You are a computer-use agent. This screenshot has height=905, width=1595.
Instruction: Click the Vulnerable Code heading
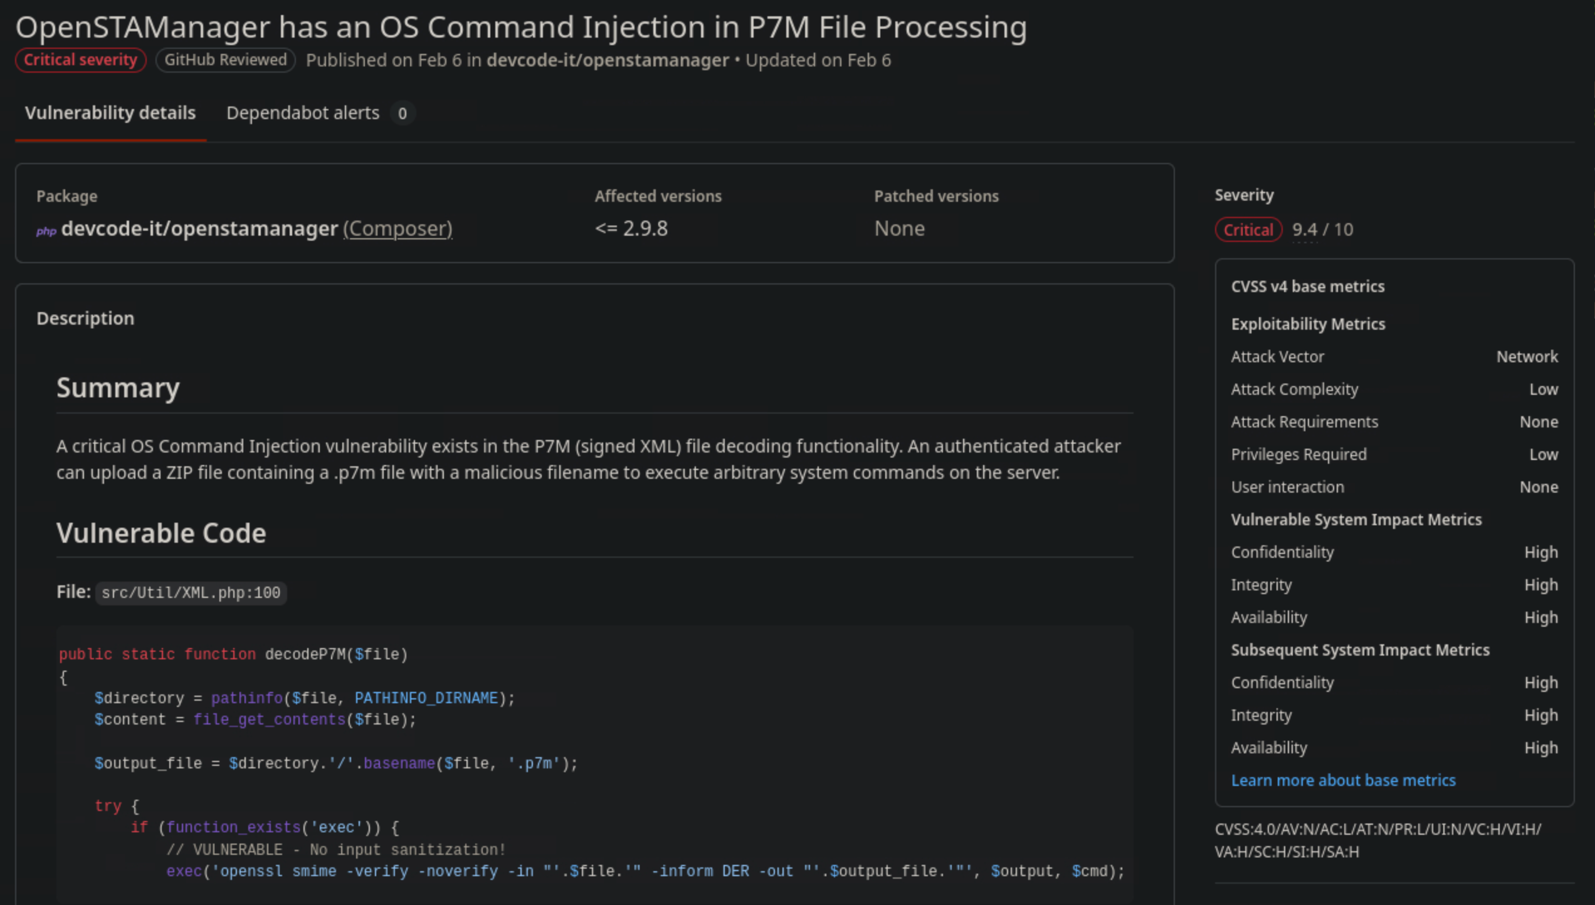coord(161,533)
